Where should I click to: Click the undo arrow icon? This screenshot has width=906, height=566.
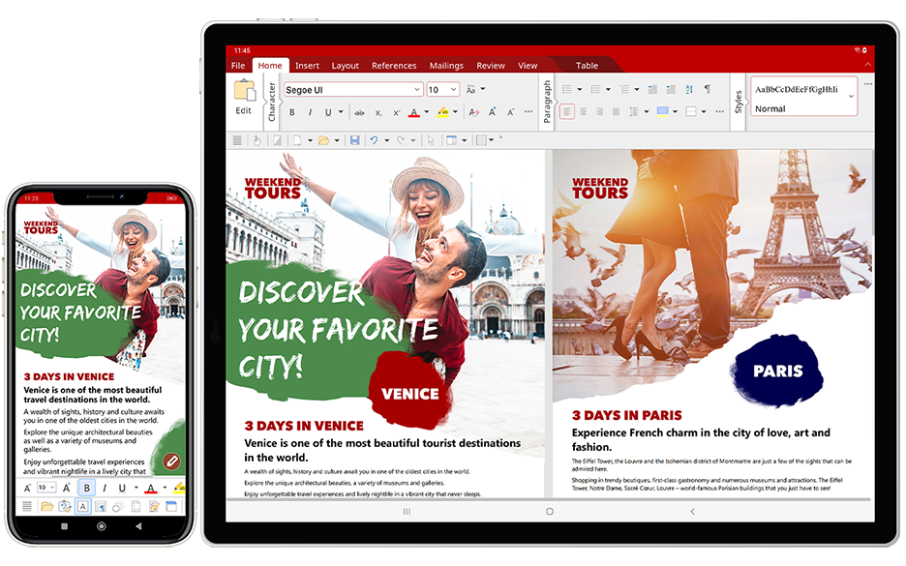[x=374, y=140]
